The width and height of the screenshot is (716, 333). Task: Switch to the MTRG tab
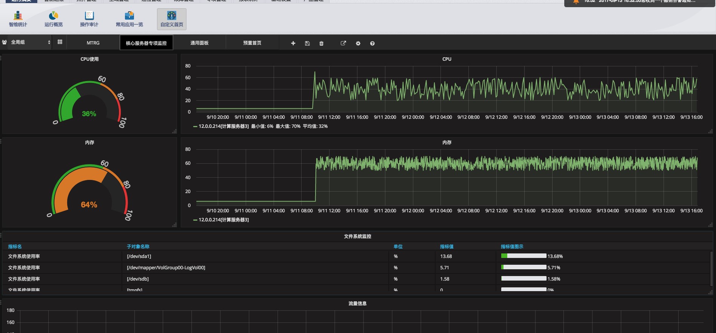pos(93,43)
